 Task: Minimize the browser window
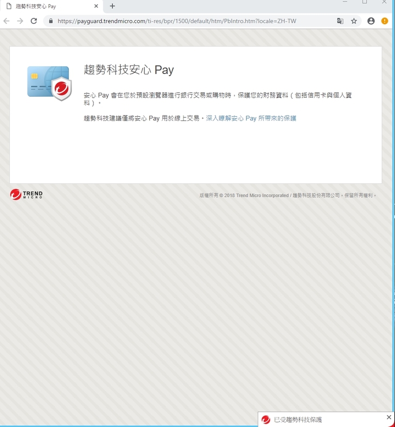click(345, 2)
